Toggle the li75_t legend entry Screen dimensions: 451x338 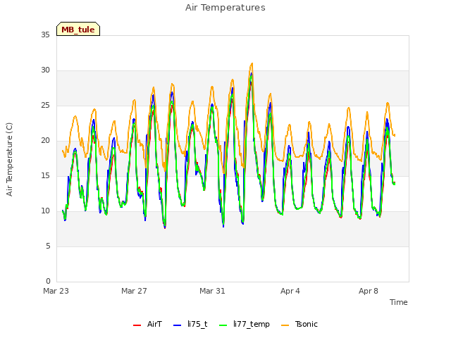coord(190,324)
